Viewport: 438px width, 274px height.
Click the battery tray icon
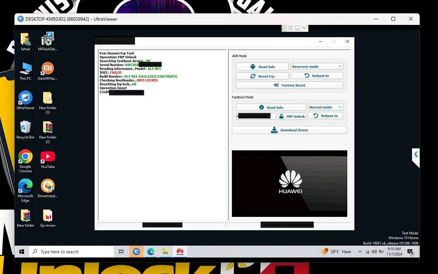[x=381, y=252]
